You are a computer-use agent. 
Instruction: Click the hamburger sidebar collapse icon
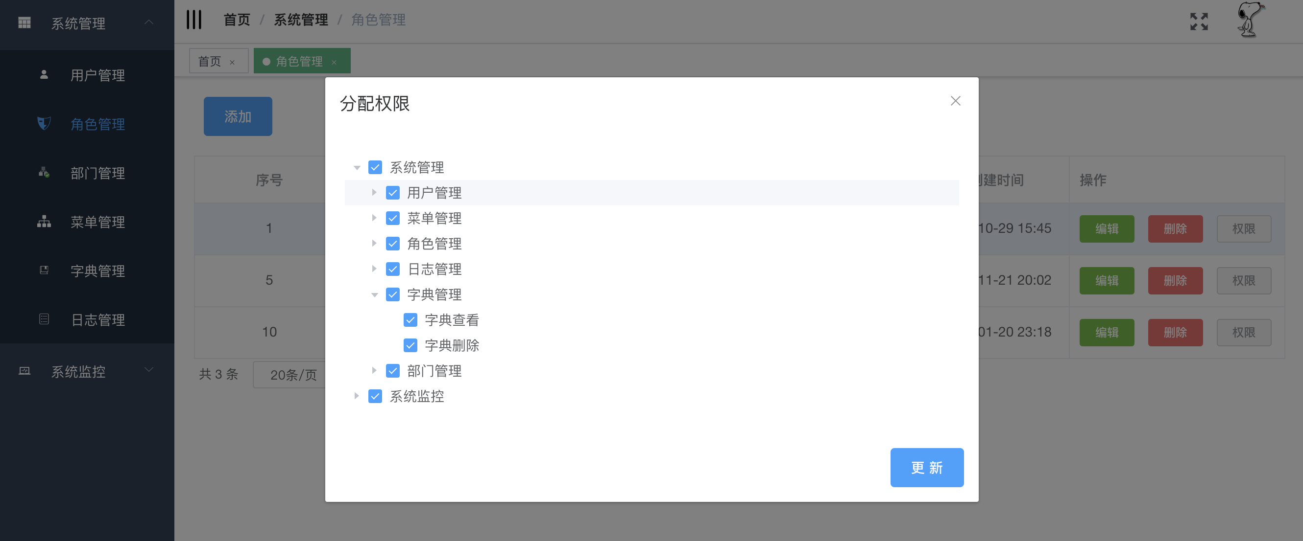pos(193,20)
